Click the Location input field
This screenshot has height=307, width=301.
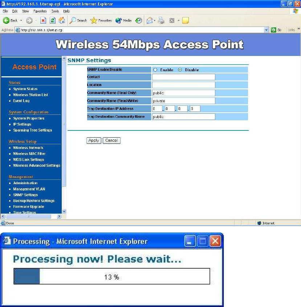pos(184,85)
